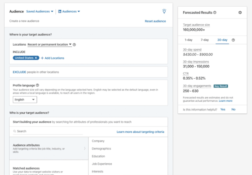Image resolution: width=252 pixels, height=175 pixels.
Task: Click help icon beside Forecasted Results
Action: pos(215,13)
